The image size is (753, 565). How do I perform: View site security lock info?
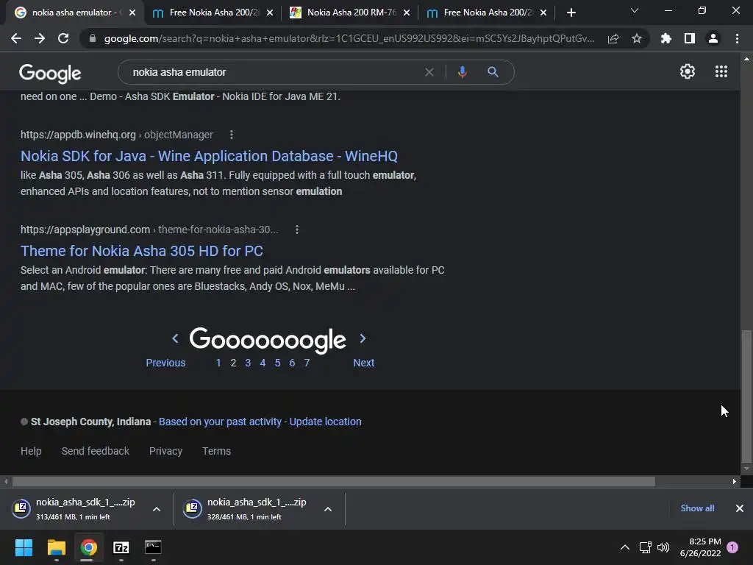point(92,38)
